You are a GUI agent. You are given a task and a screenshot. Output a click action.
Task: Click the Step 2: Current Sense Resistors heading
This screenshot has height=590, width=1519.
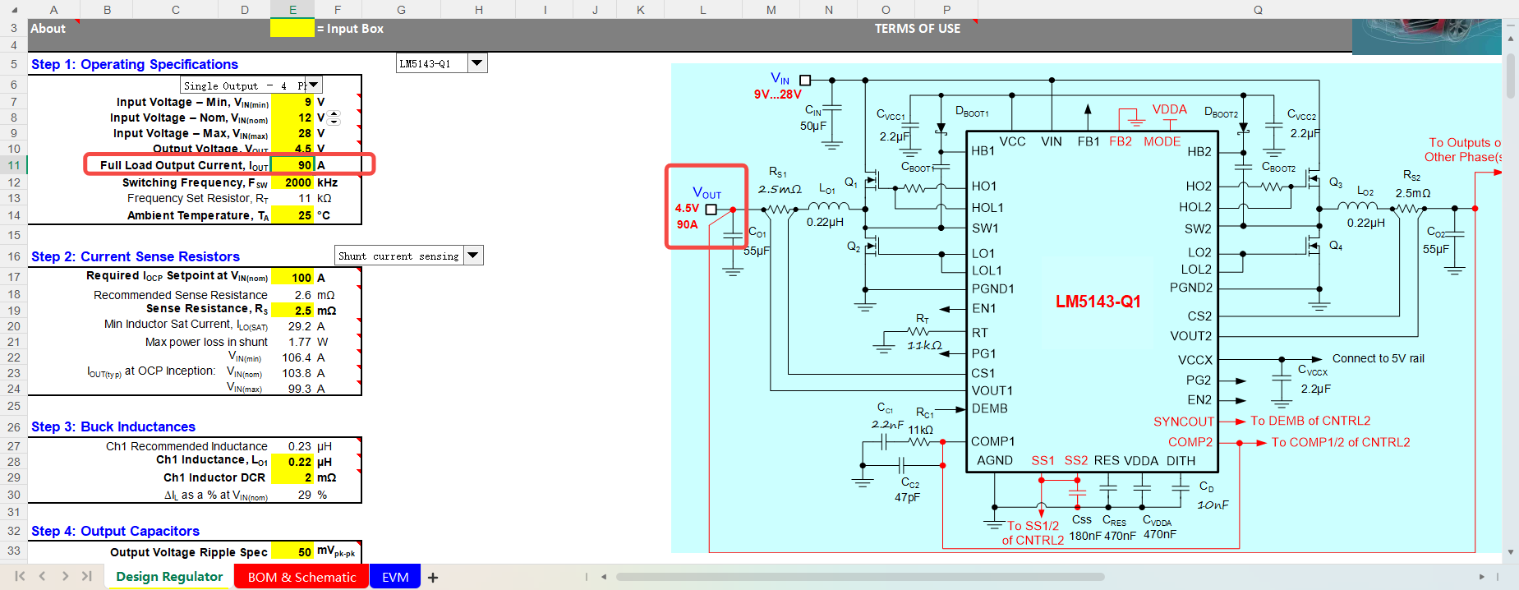point(136,256)
